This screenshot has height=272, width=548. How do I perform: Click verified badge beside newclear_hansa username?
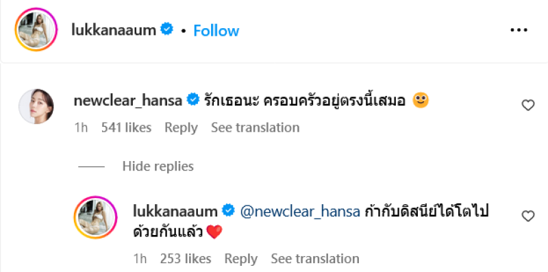(192, 100)
